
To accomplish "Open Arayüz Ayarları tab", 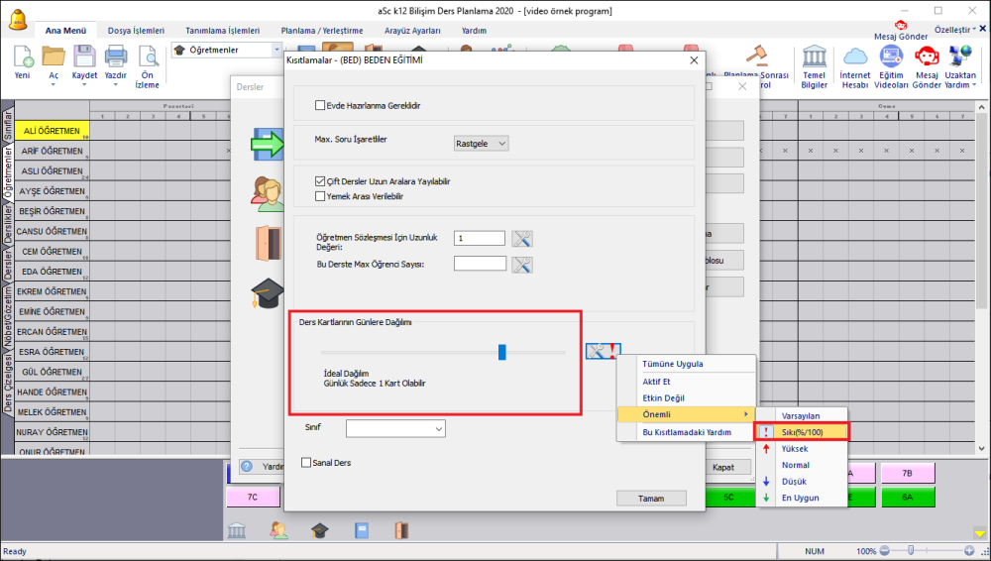I will (412, 31).
